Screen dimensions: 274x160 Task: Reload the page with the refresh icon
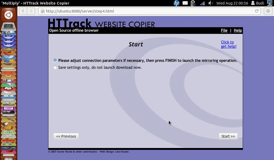click(257, 11)
